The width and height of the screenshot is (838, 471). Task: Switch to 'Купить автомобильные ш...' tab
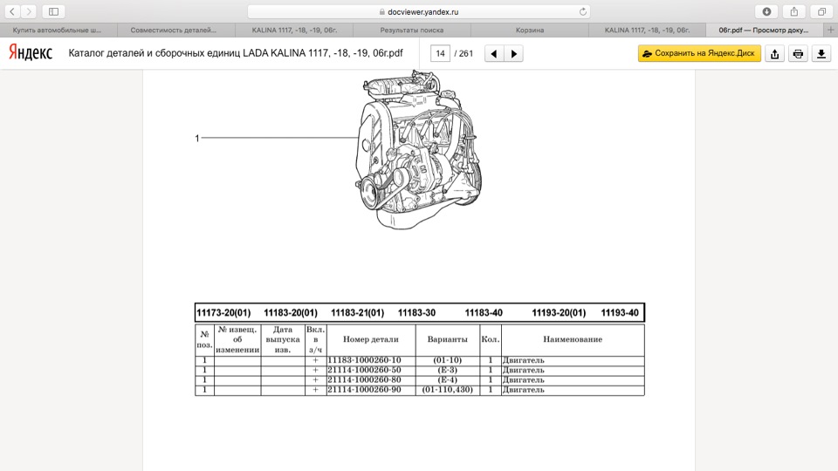[58, 30]
